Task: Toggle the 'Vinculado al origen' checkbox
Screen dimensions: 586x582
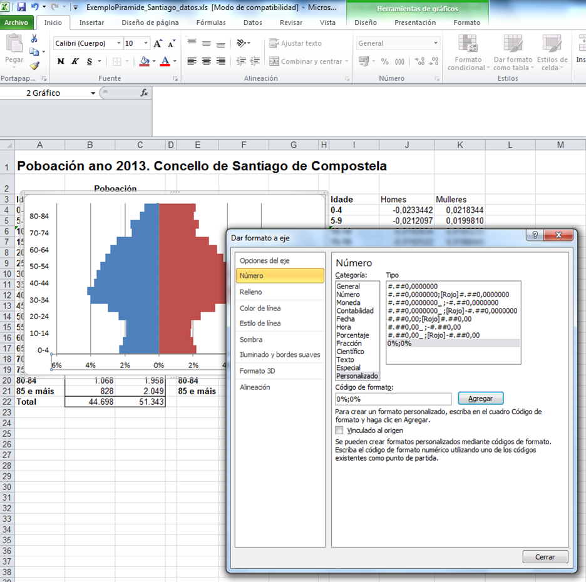Action: pos(339,431)
